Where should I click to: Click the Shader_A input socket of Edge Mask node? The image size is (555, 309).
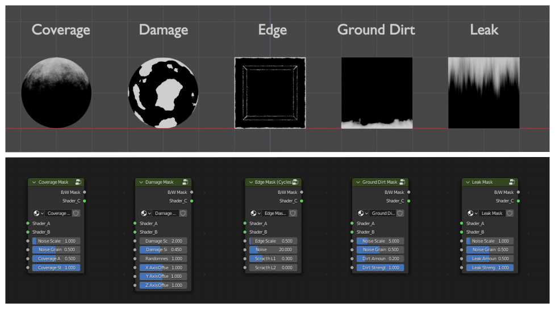pos(245,223)
